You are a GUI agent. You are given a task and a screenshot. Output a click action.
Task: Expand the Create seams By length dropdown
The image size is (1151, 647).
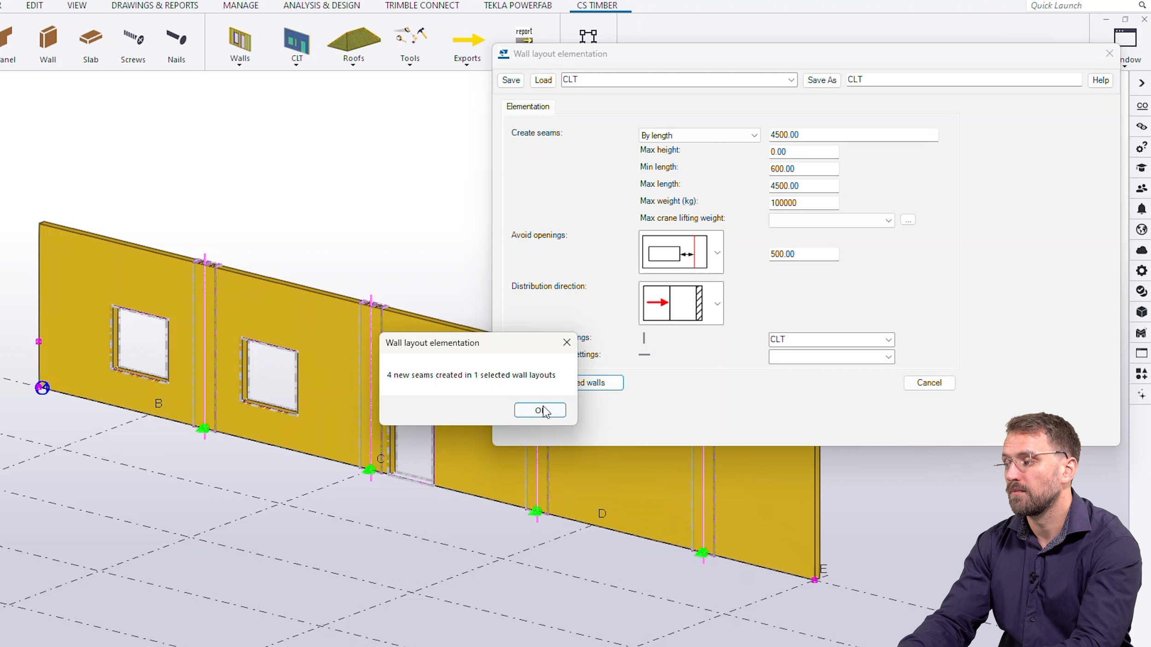click(x=699, y=135)
